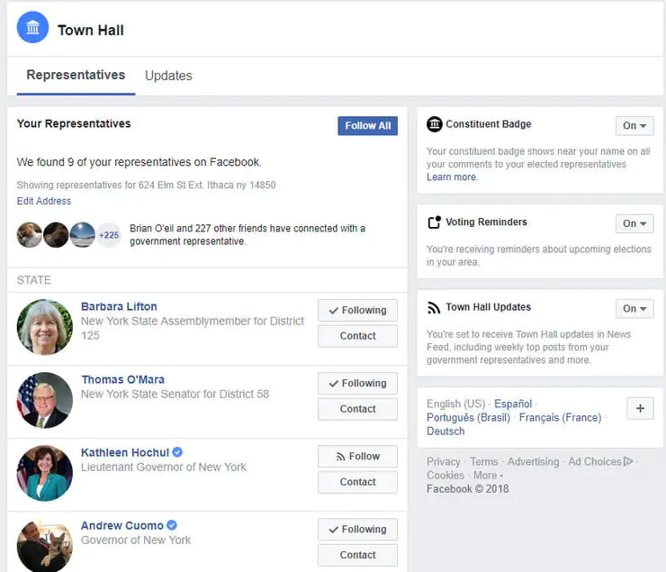Open the Voting Reminders On dropdown
This screenshot has height=572, width=666.
point(634,223)
